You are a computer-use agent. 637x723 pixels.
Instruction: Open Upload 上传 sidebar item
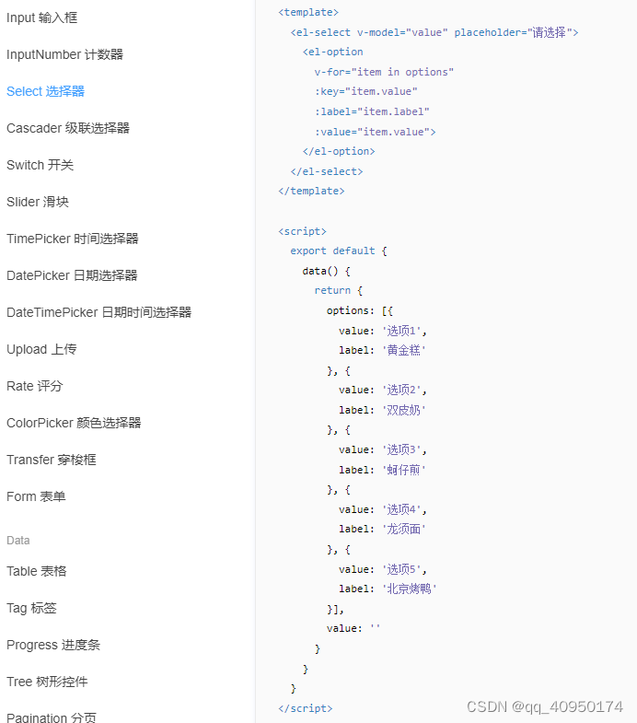pyautogui.click(x=41, y=349)
